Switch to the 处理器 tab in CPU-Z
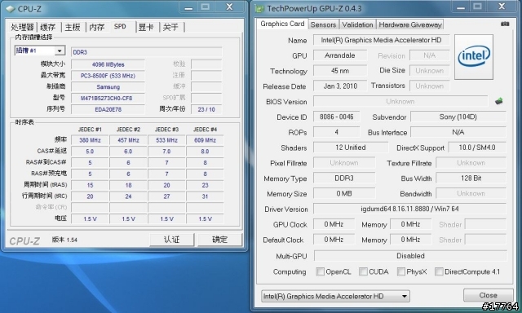This screenshot has height=313, width=522. [x=22, y=27]
